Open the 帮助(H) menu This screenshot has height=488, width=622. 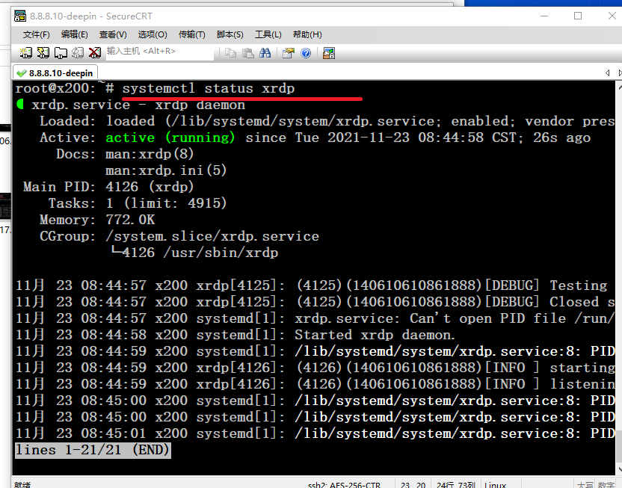pos(307,34)
